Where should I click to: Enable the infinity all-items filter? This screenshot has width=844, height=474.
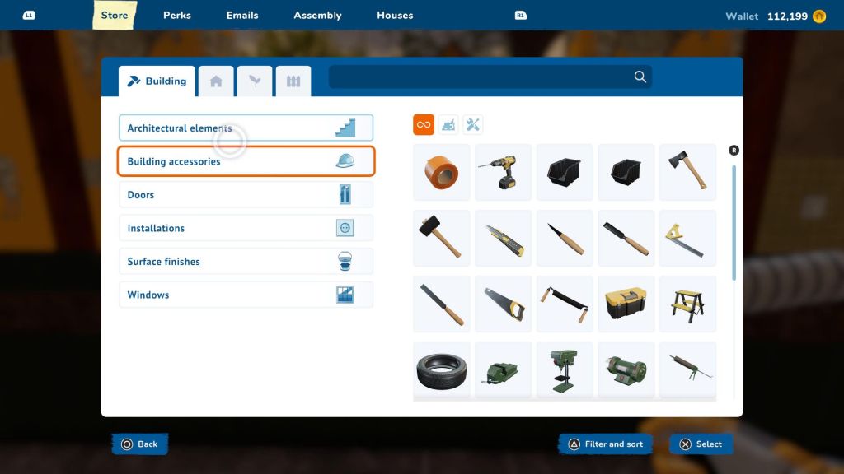(x=423, y=125)
